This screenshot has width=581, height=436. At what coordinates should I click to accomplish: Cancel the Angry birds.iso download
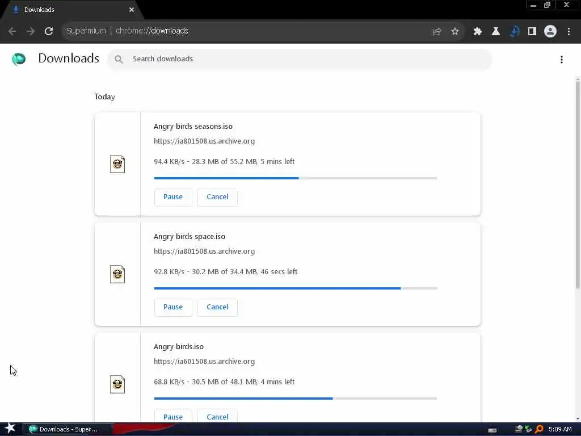point(217,416)
